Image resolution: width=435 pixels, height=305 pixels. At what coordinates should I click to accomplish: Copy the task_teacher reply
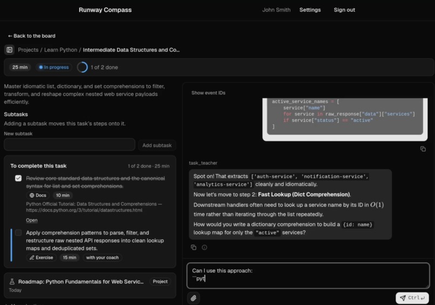coord(194,247)
